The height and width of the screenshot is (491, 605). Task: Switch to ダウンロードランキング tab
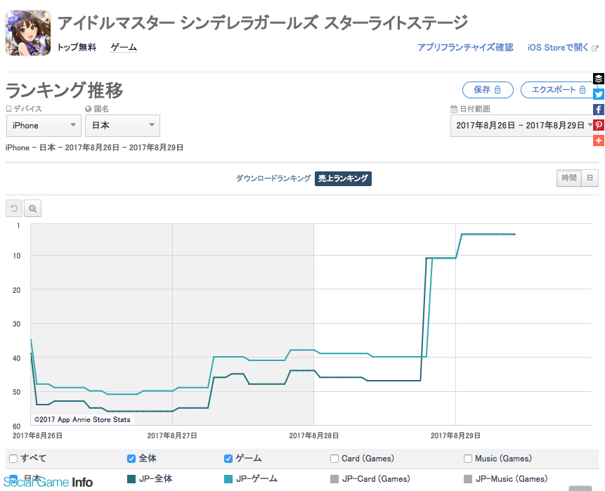(x=273, y=178)
